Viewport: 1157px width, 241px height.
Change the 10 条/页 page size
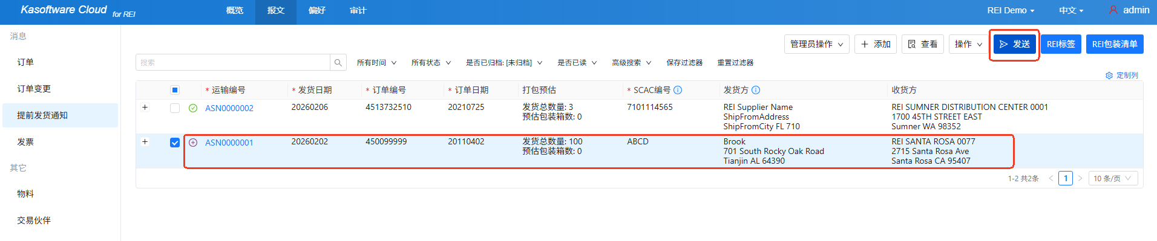coord(1113,178)
